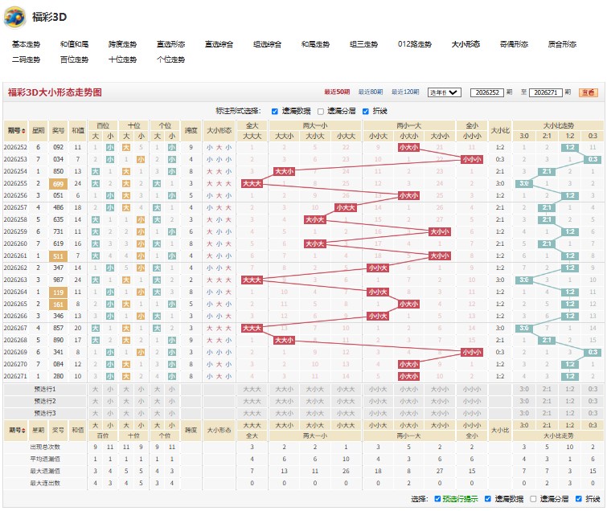Open the 质合形态 page
607x511 pixels.
click(x=562, y=44)
